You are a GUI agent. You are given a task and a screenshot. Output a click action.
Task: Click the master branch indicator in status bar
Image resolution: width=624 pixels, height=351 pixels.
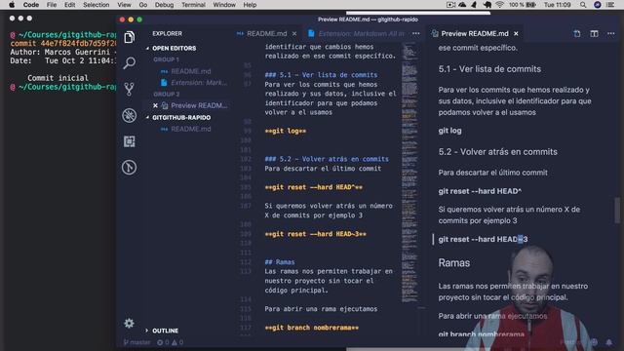point(136,342)
